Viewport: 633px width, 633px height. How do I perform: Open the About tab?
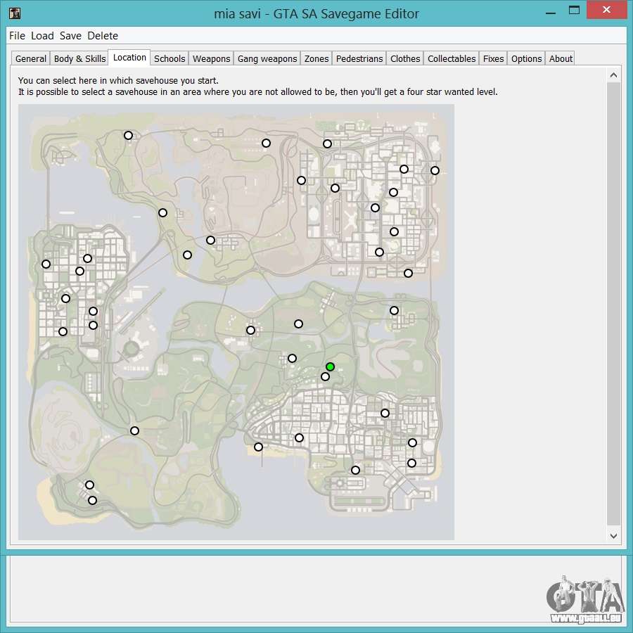561,58
